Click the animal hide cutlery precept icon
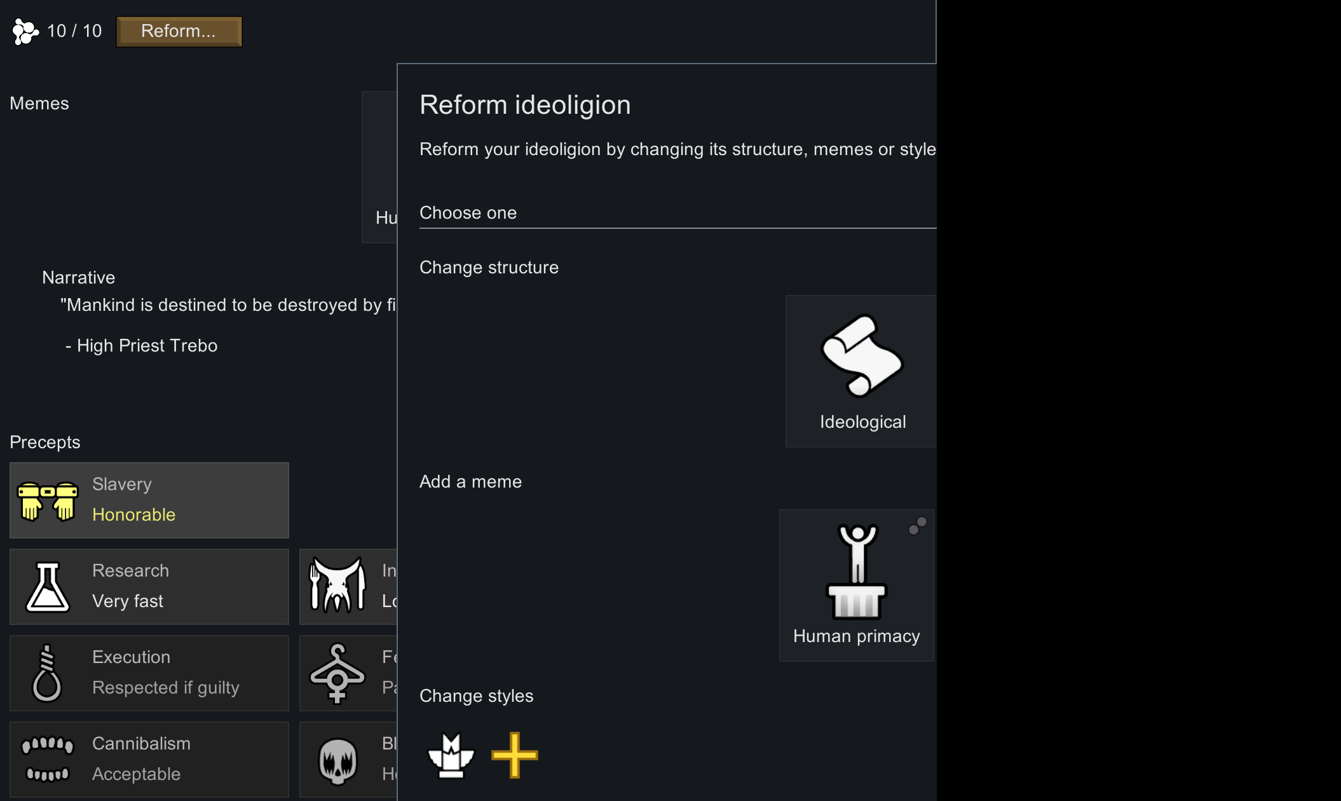 [x=337, y=585]
